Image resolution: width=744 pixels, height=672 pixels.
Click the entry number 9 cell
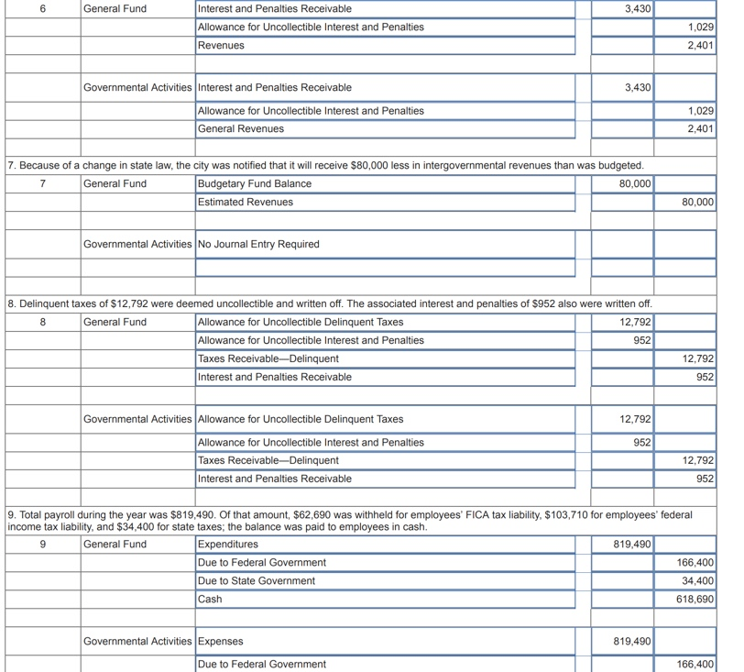[43, 545]
